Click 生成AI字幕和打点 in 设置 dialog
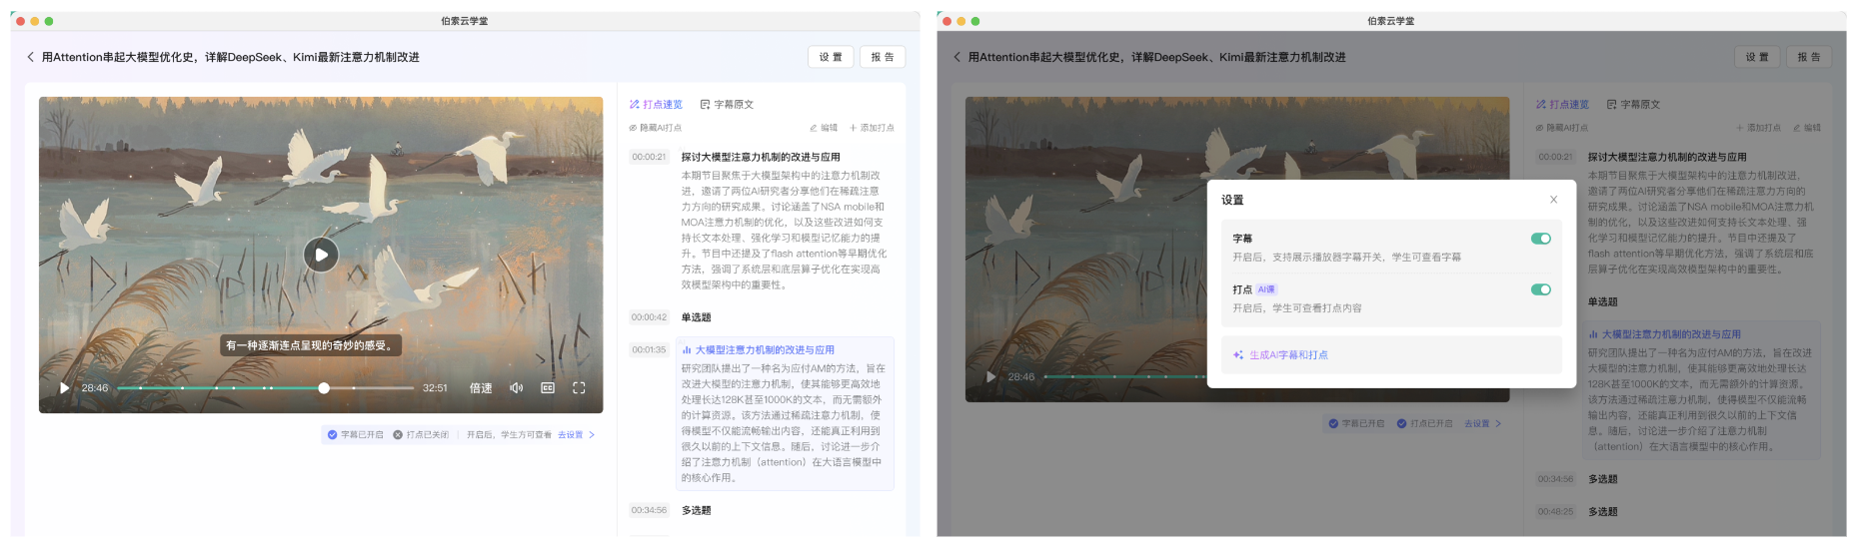 (1288, 355)
